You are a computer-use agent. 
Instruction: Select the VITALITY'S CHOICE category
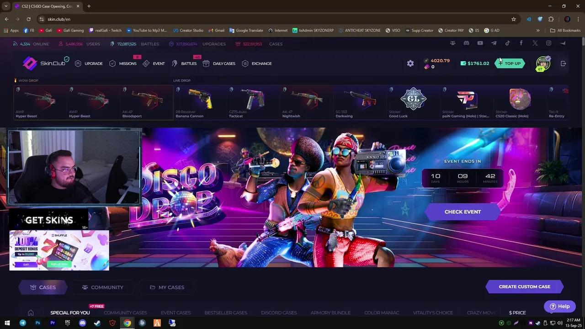pyautogui.click(x=433, y=313)
